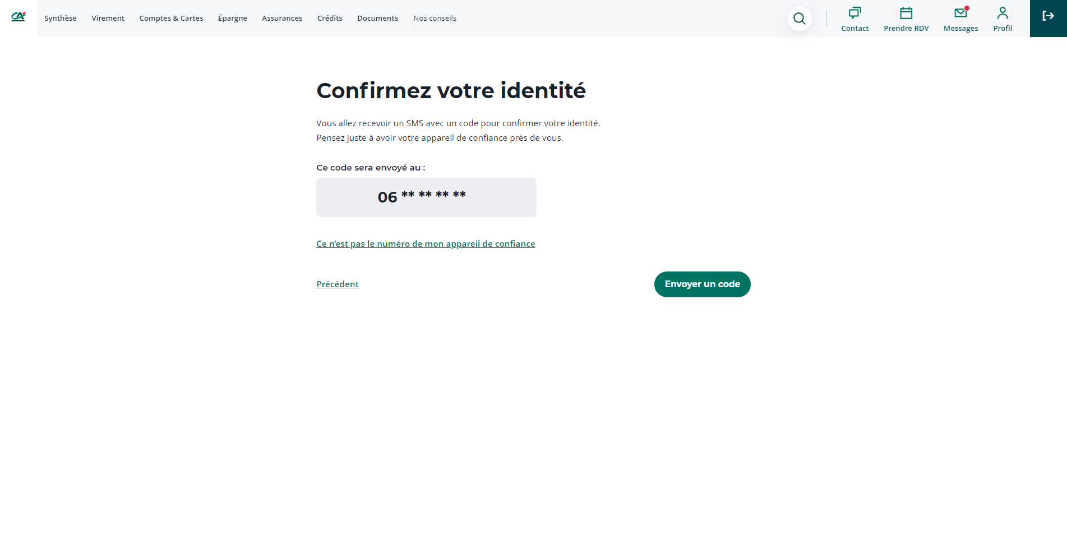Open the Profil user icon
1067x534 pixels.
point(1003,13)
